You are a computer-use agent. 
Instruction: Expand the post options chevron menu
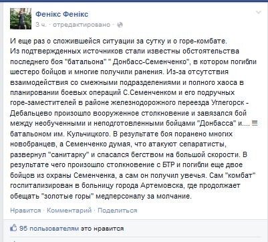[259, 13]
